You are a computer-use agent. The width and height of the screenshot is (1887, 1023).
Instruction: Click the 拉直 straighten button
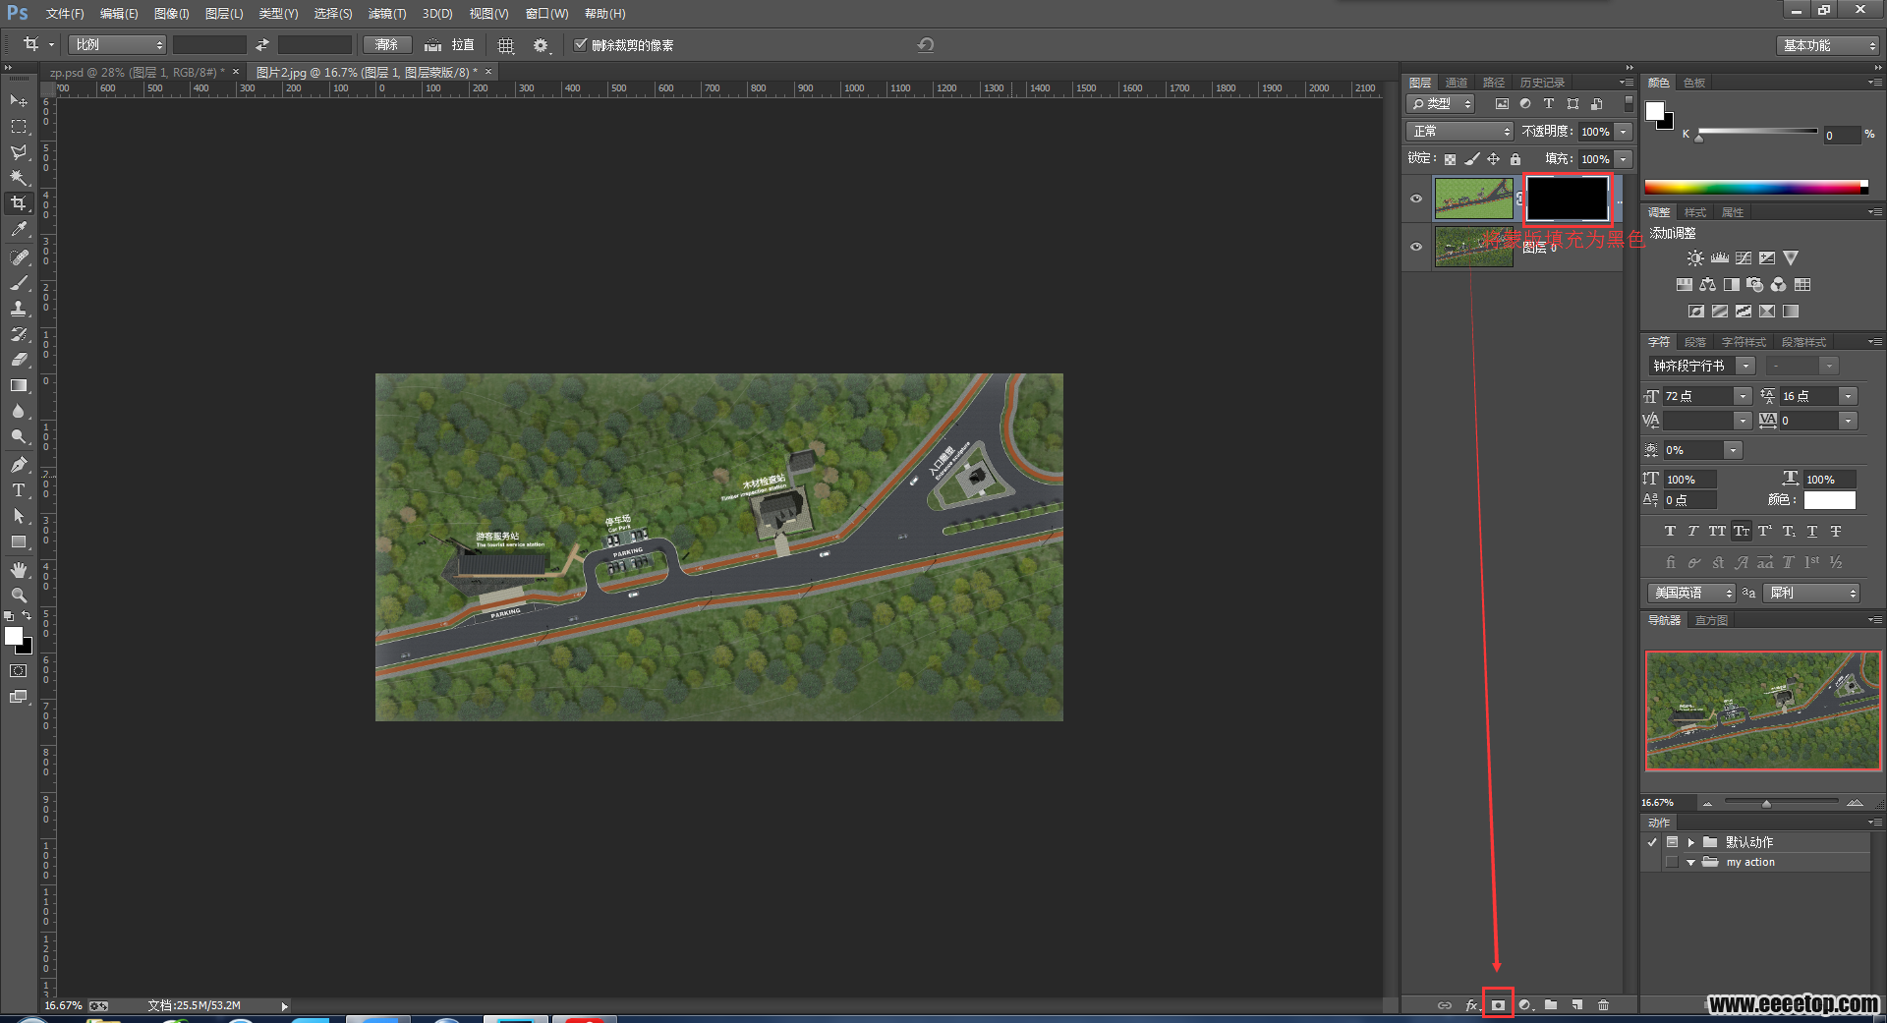pyautogui.click(x=450, y=45)
